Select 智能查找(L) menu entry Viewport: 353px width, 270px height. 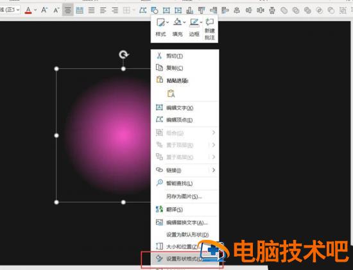tap(185, 183)
